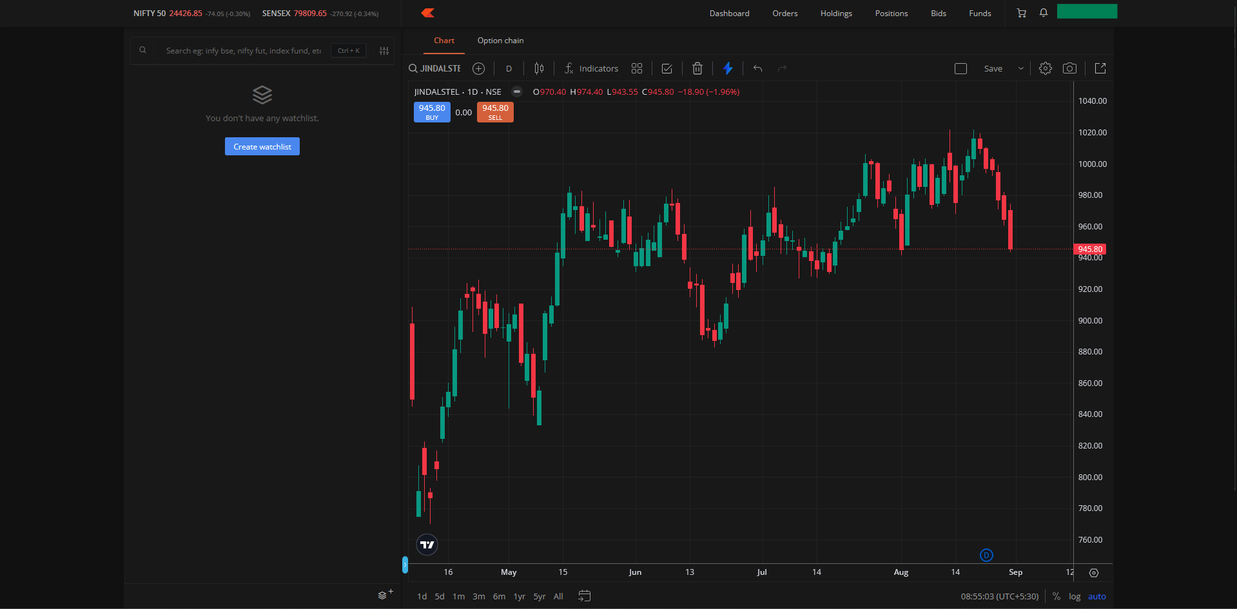Click the go-to-date calendar icon
Screen dimensions: 1237x609
[x=584, y=596]
